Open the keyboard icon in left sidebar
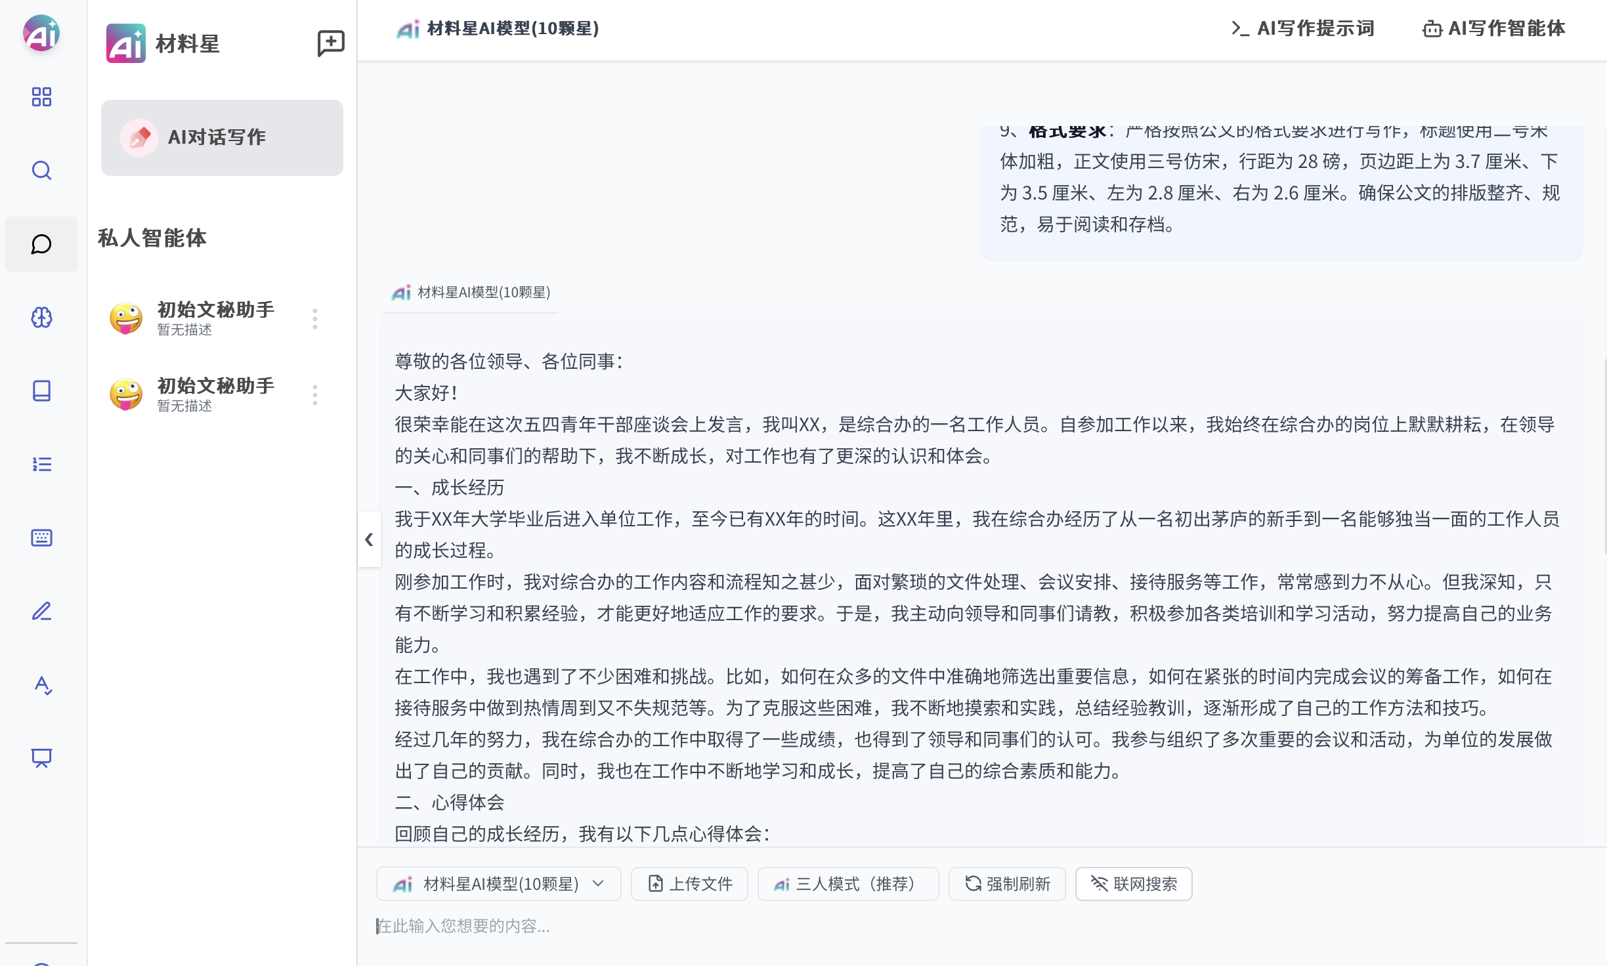 point(41,538)
